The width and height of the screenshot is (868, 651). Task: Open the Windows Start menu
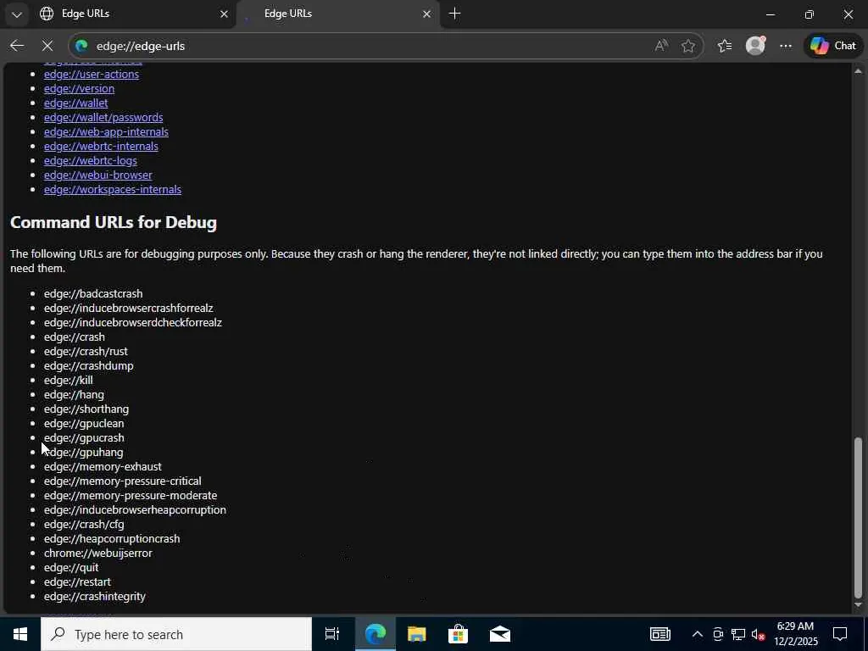click(20, 634)
